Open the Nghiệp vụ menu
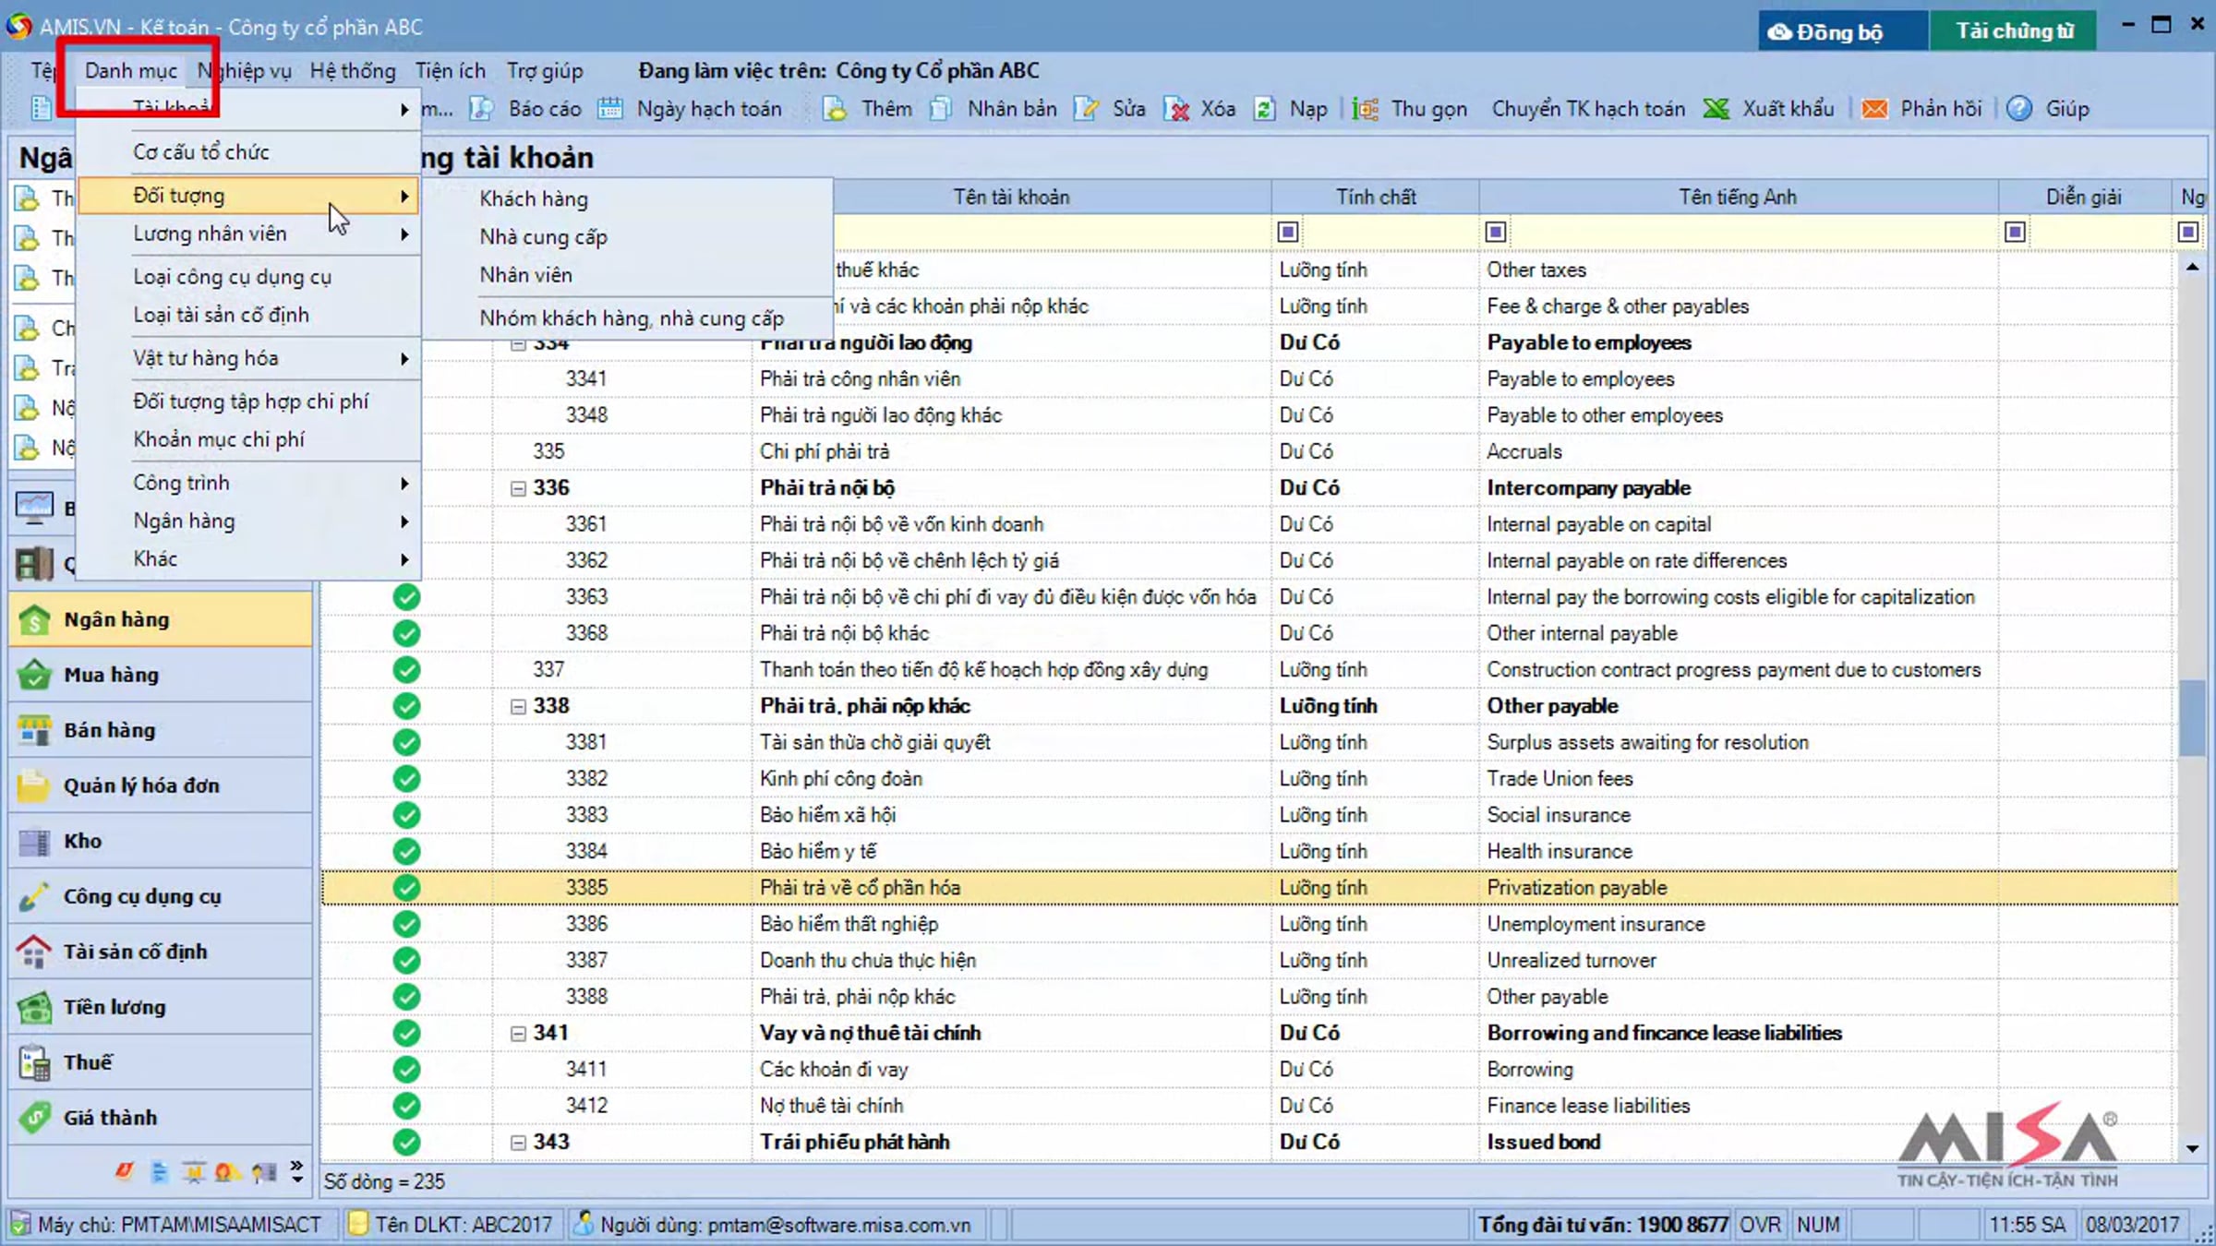Viewport: 2216px width, 1246px height. tap(245, 71)
